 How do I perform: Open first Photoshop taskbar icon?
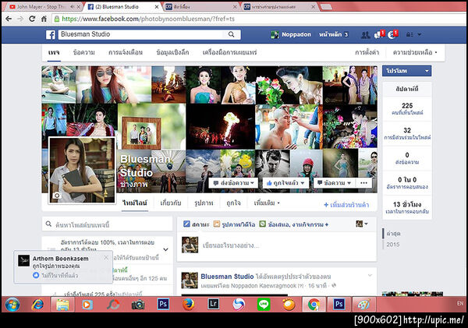click(163, 304)
